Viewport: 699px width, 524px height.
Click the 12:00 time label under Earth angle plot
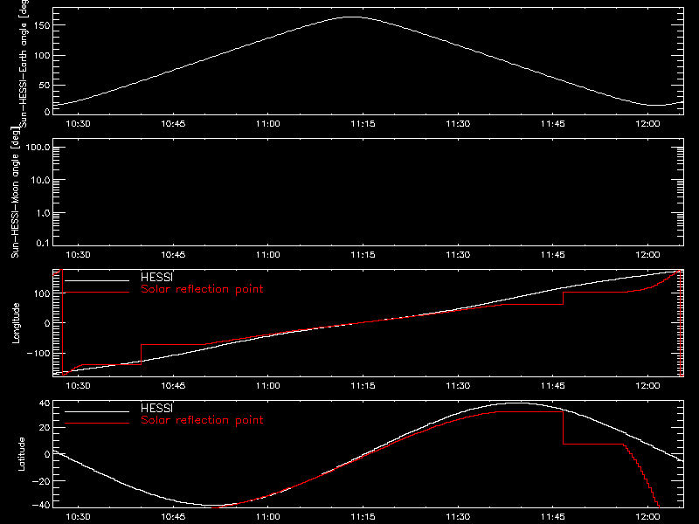click(647, 124)
